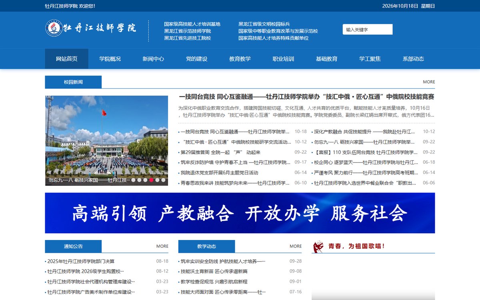This screenshot has height=300, width=480.
Task: Open notice 广告美术制作单位库建设
Action: [x=91, y=292]
